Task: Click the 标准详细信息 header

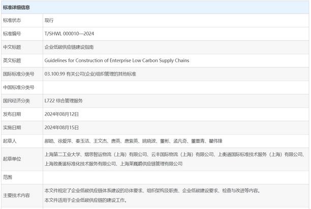Action: tap(16, 8)
